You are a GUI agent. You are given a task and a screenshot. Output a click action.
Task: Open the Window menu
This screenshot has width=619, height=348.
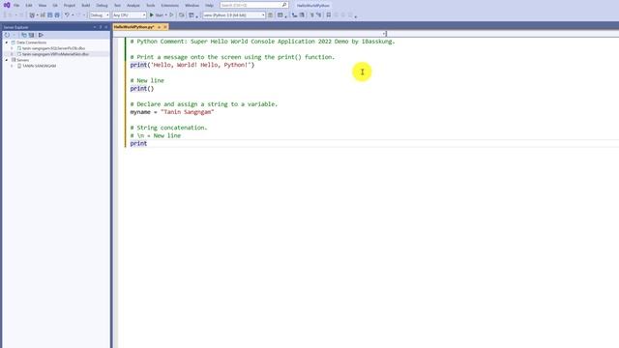[x=192, y=6]
